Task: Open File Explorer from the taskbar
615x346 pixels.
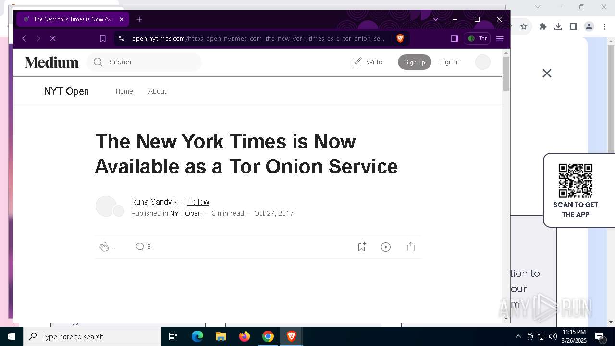Action: (221, 336)
